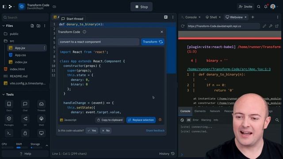The height and width of the screenshot is (159, 283).
Task: Open the user avatar menu
Action: pyautogui.click(x=273, y=7)
